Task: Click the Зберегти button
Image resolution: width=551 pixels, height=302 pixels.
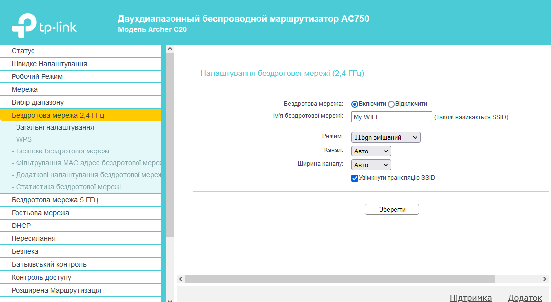Action: coord(392,209)
